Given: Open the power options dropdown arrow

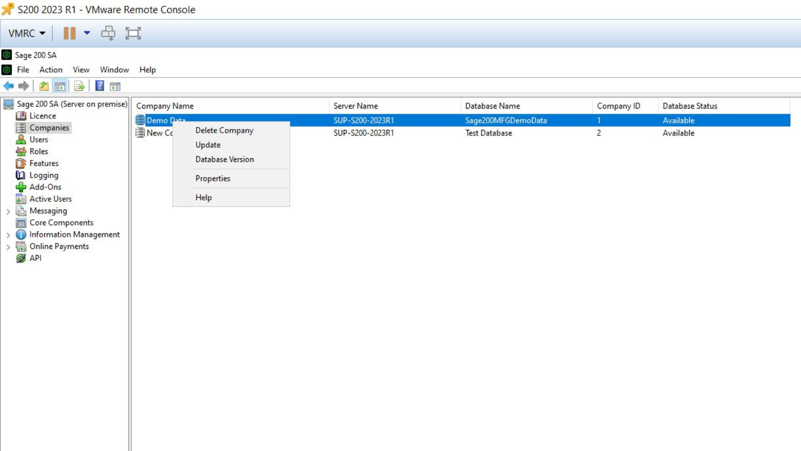Looking at the screenshot, I should [x=87, y=33].
